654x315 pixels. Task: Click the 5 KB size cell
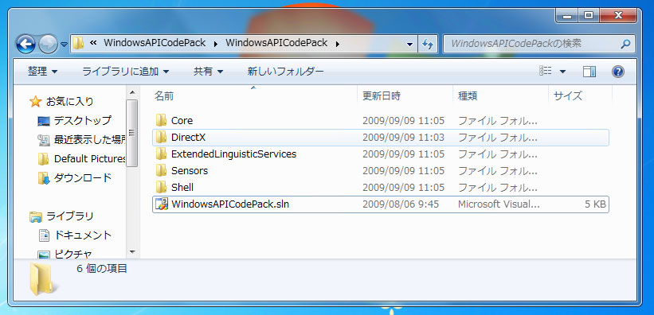pyautogui.click(x=595, y=204)
